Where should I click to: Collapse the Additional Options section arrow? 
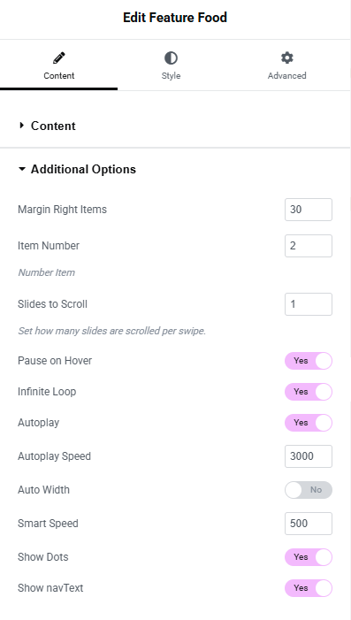coord(22,169)
